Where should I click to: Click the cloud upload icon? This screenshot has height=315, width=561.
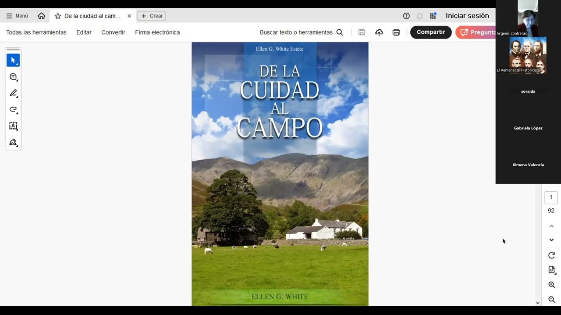(x=379, y=32)
